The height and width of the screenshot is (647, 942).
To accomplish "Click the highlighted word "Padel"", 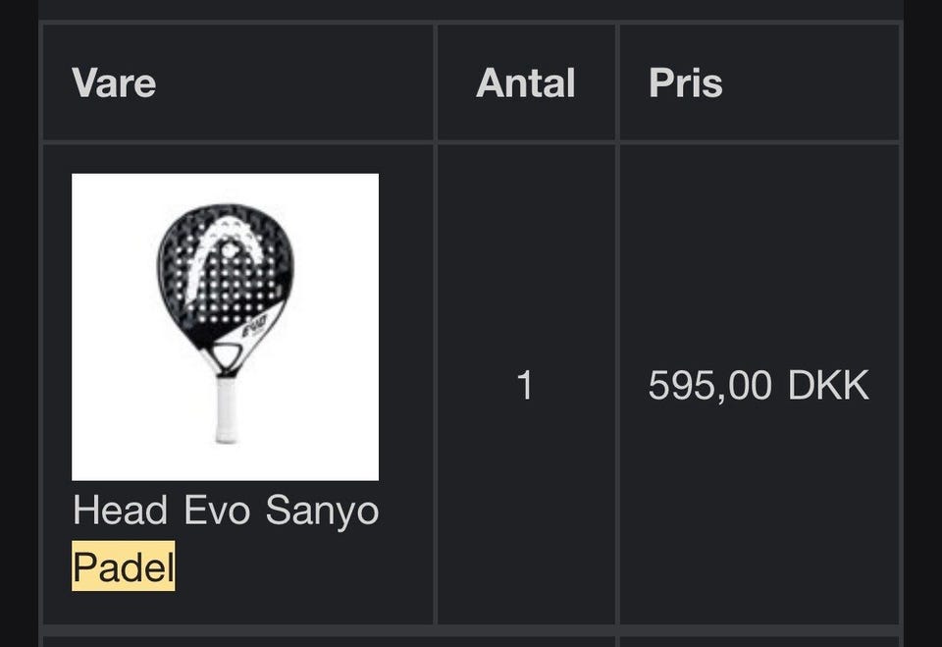I will pos(124,566).
